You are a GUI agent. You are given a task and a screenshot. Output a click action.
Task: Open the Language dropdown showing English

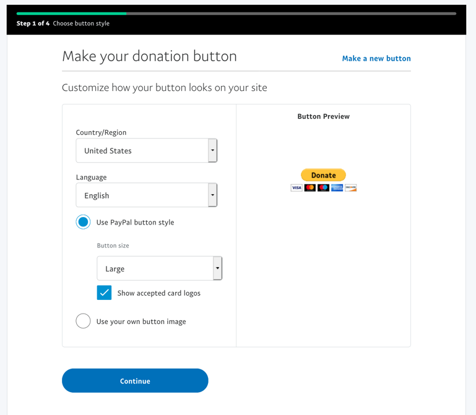(146, 195)
